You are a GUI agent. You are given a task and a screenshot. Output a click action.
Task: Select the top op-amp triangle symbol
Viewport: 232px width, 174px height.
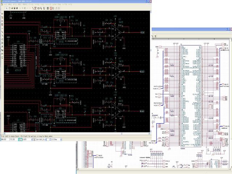116,32
